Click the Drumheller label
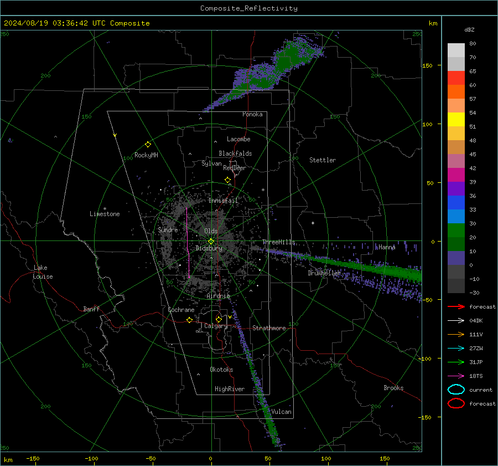Image resolution: width=498 pixels, height=466 pixels. point(324,273)
